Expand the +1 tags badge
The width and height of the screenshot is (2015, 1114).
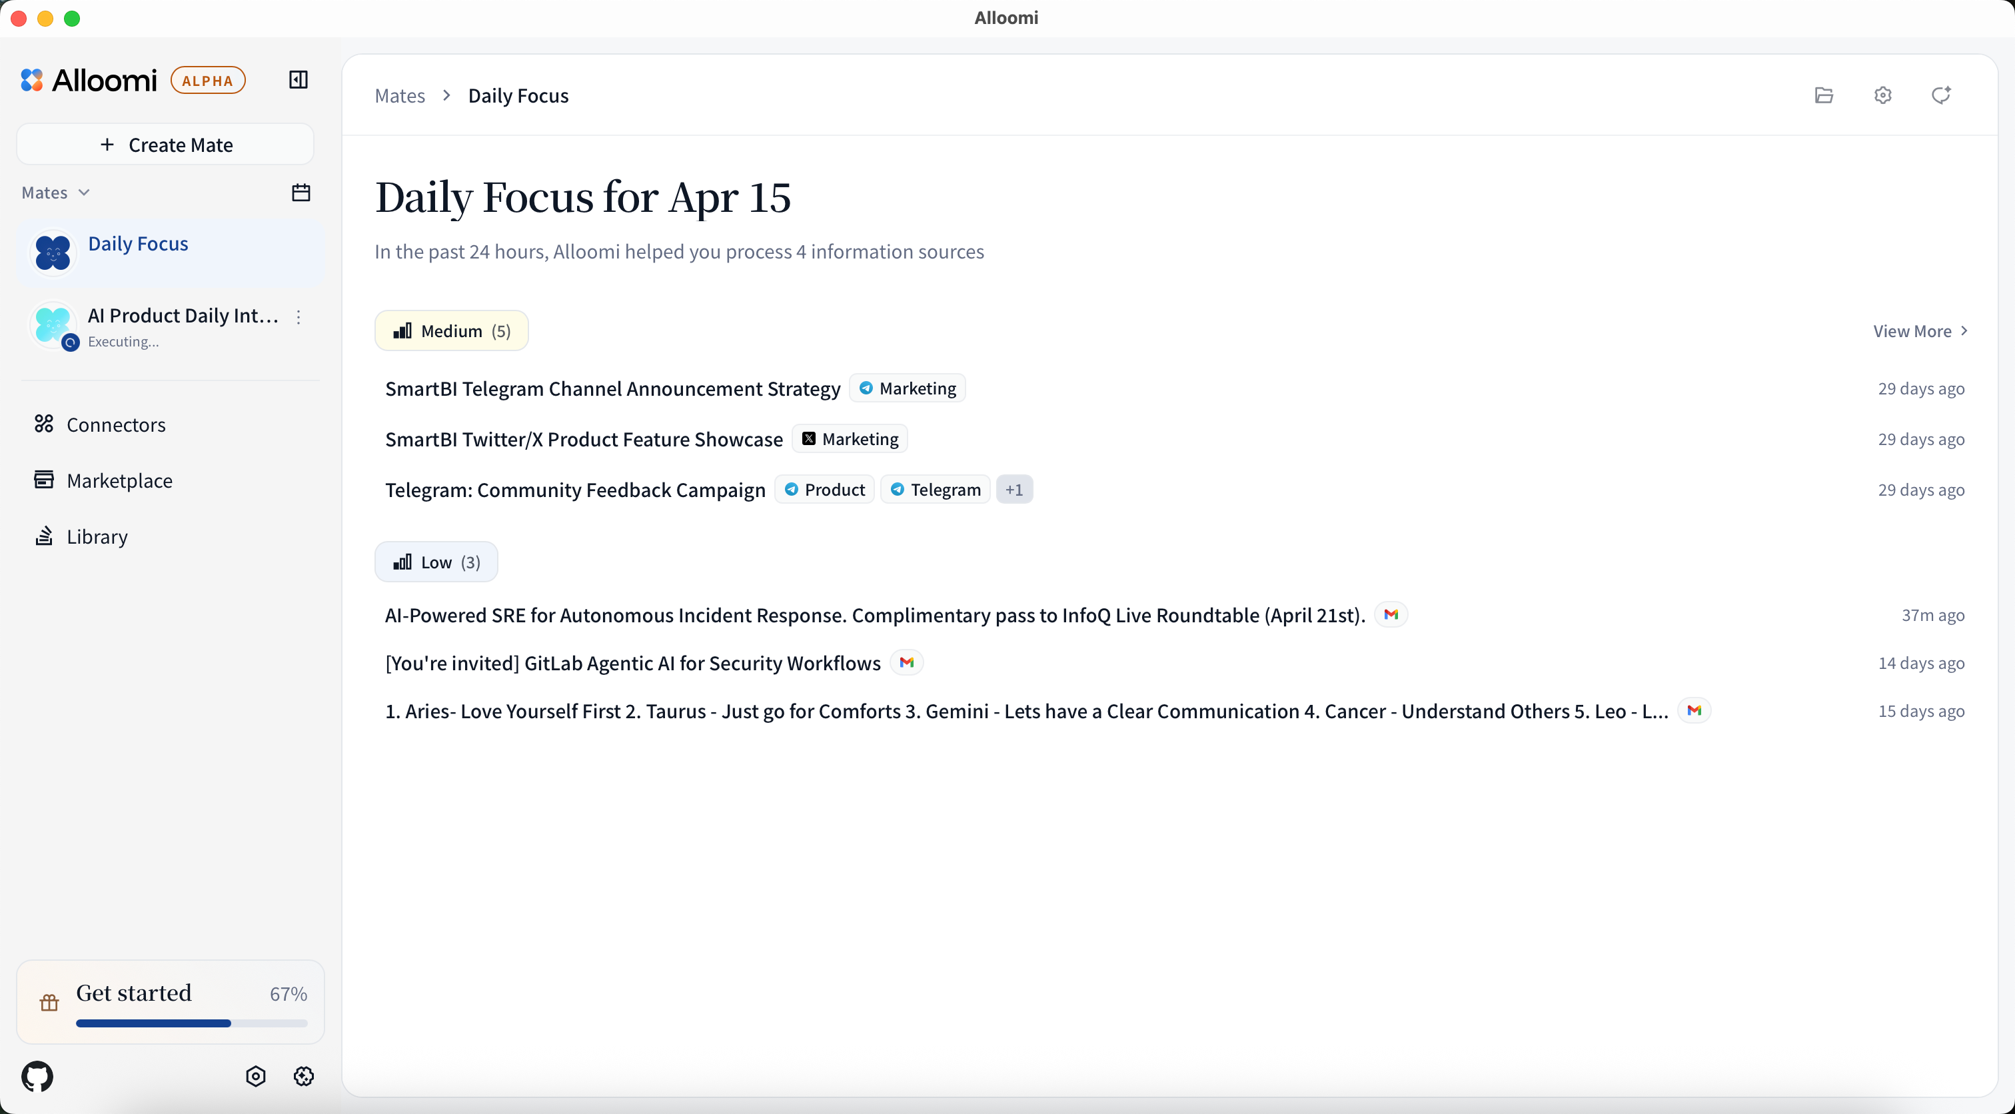tap(1013, 490)
